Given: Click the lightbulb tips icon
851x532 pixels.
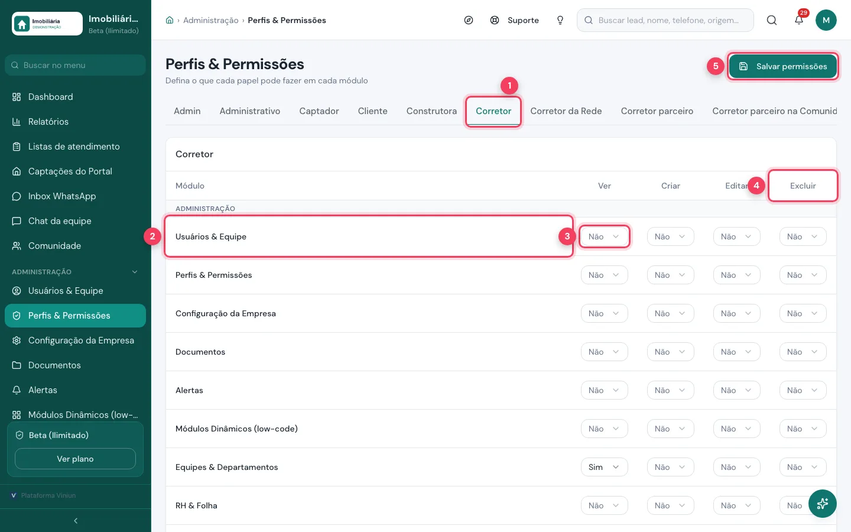Looking at the screenshot, I should (560, 20).
